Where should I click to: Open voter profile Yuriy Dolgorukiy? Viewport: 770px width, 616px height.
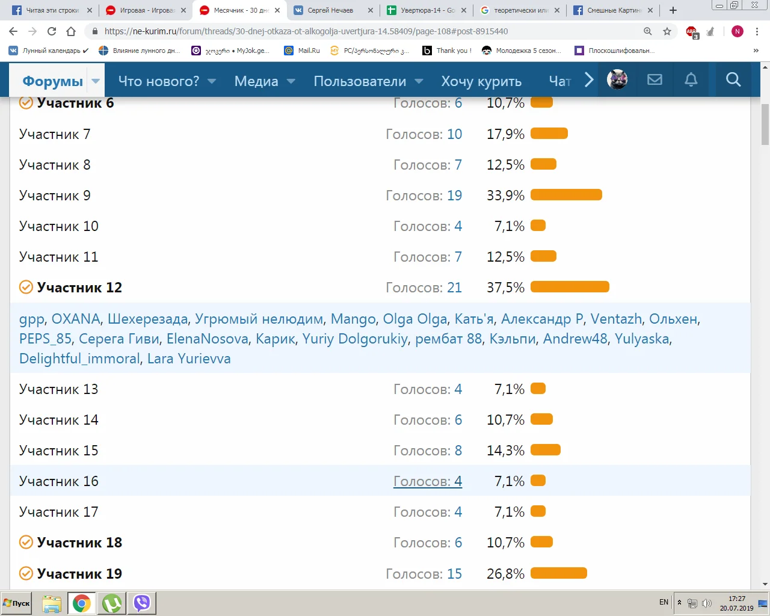pyautogui.click(x=355, y=339)
